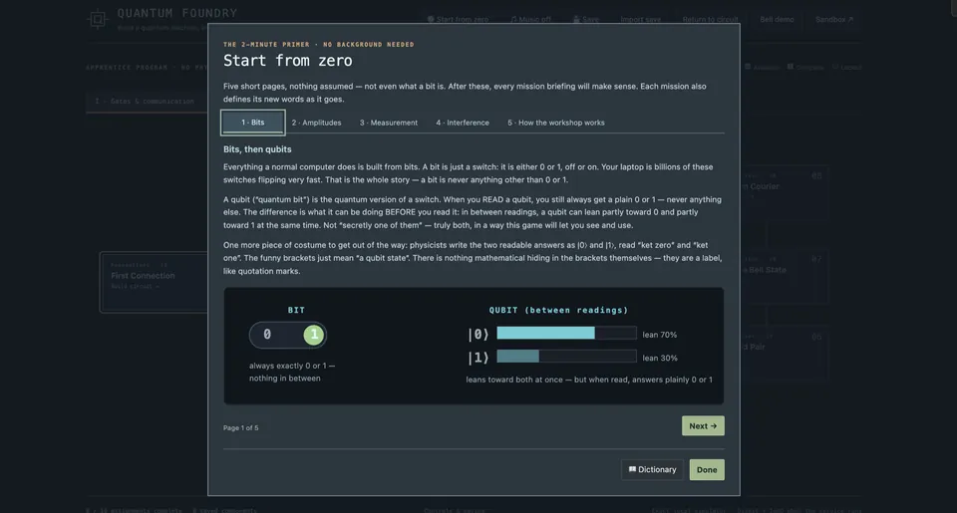Open the '3 · Measurement' tab
Screen dimensions: 957x513
[389, 123]
